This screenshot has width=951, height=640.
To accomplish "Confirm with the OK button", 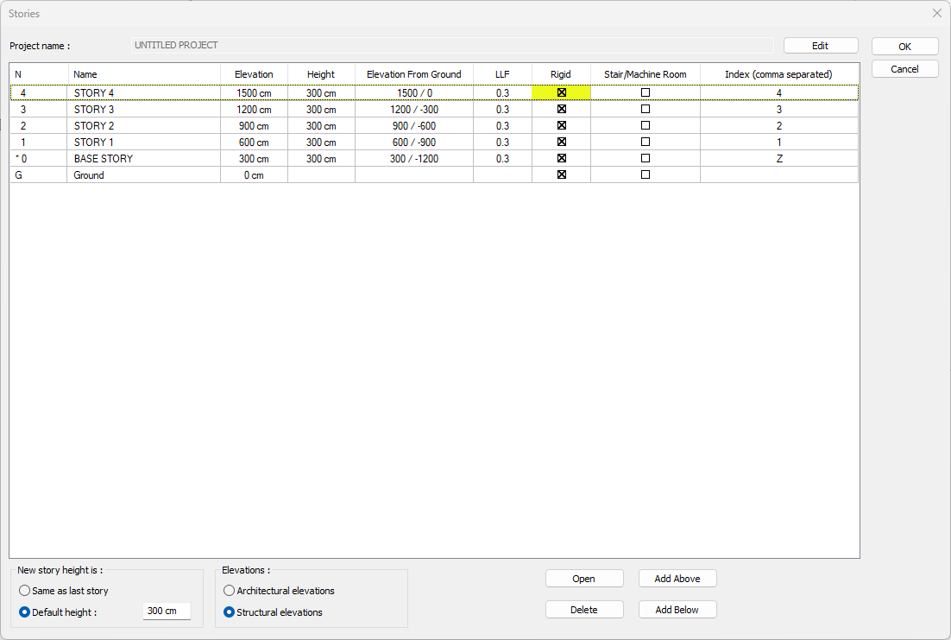I will (x=904, y=47).
